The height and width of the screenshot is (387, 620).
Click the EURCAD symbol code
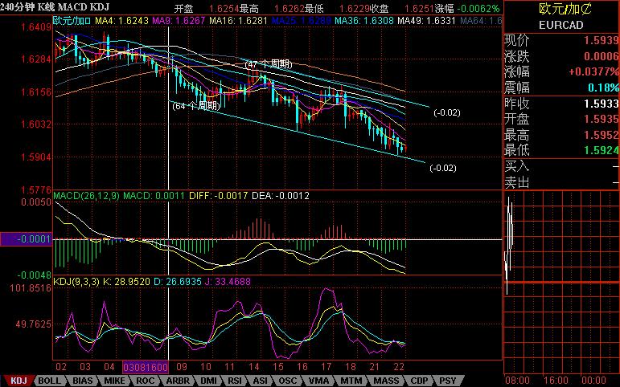[561, 25]
